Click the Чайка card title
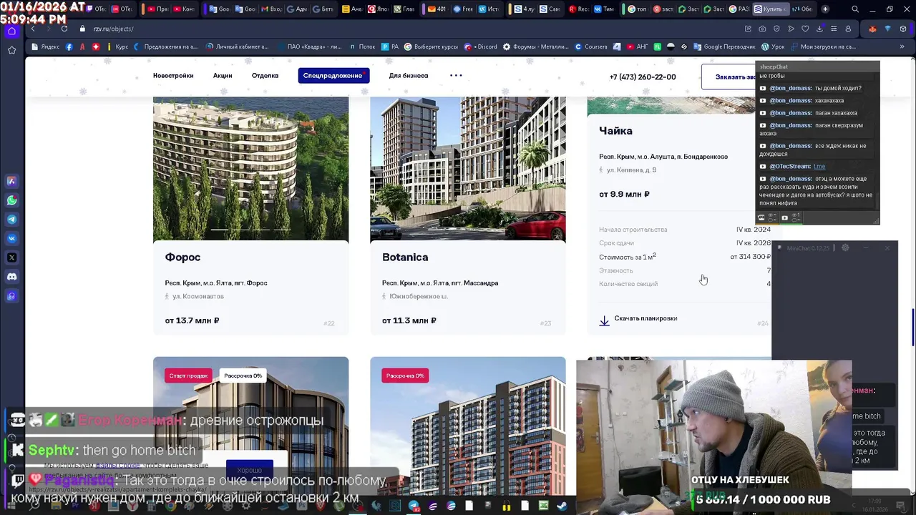916x515 pixels. coord(615,131)
